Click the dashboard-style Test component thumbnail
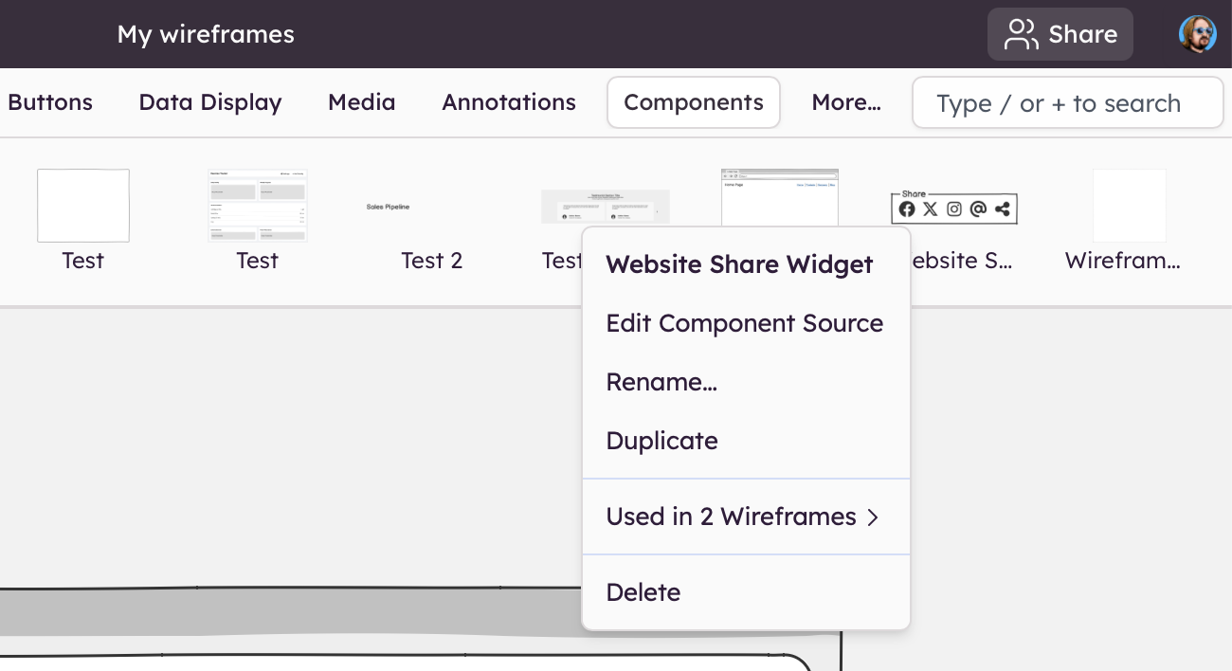 (258, 206)
